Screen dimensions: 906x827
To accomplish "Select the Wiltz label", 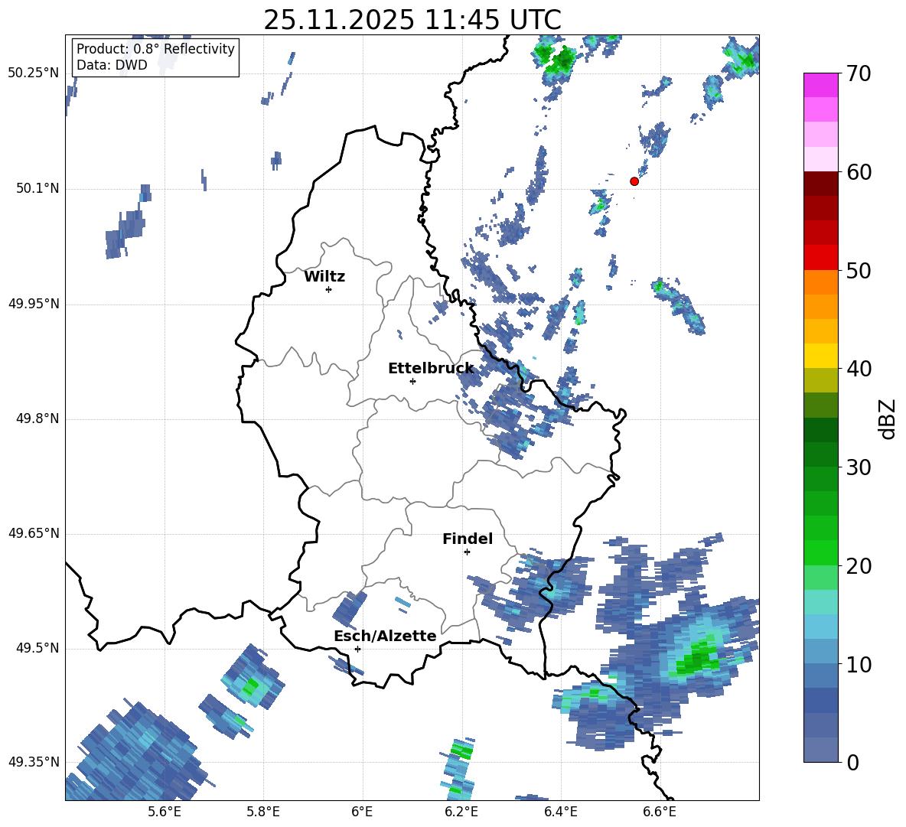I will click(324, 277).
